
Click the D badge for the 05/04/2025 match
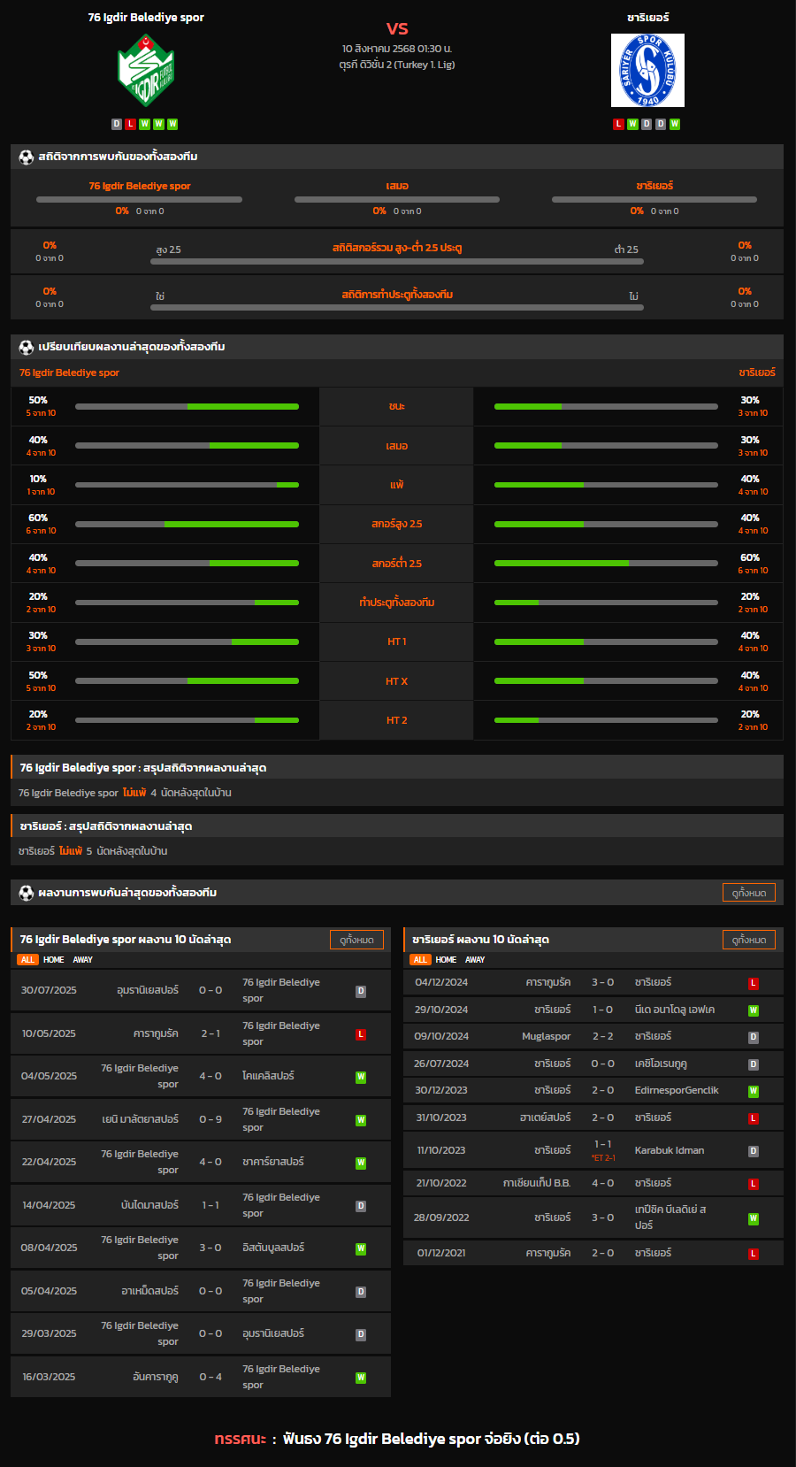click(x=361, y=1292)
